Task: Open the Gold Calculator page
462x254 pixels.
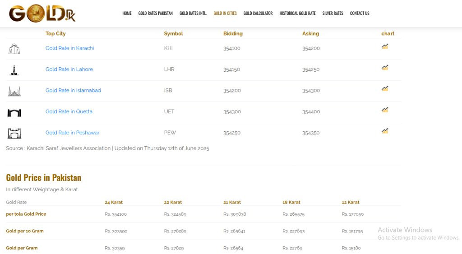Action: coord(258,14)
